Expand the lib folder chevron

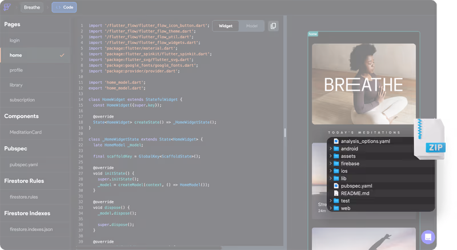pyautogui.click(x=331, y=178)
